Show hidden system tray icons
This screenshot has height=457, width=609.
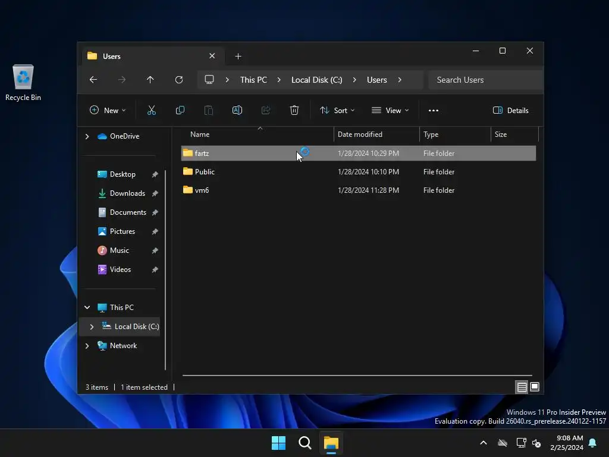[x=484, y=443]
